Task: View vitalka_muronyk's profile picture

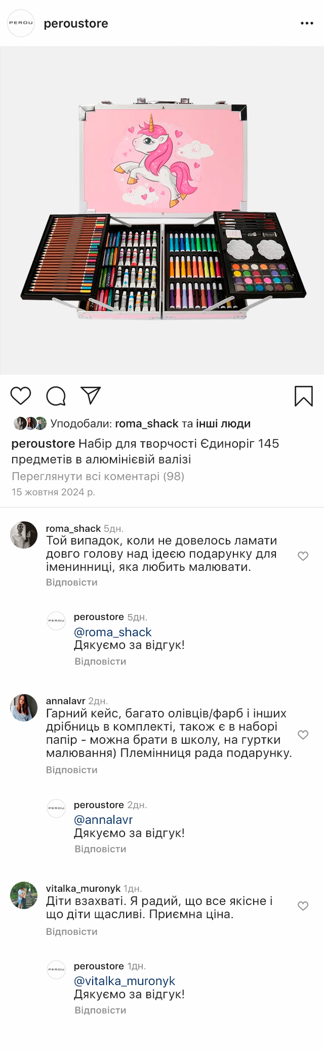Action: 24,895
